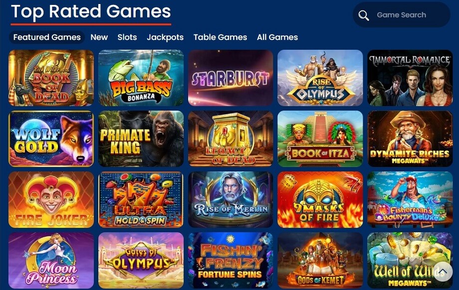Select Dynamite Riches Megaways game
The width and height of the screenshot is (459, 290).
410,139
